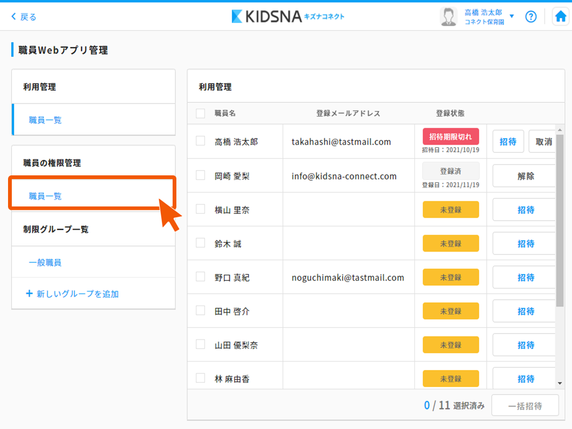Screen dimensions: 572x429
Task: Click the home icon in header
Action: point(560,17)
